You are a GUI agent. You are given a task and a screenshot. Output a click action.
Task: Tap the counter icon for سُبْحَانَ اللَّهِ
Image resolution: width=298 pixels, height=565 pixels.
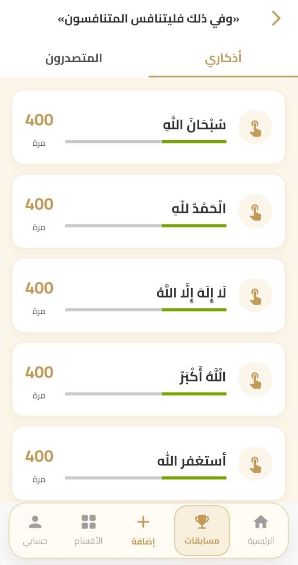coord(255,127)
